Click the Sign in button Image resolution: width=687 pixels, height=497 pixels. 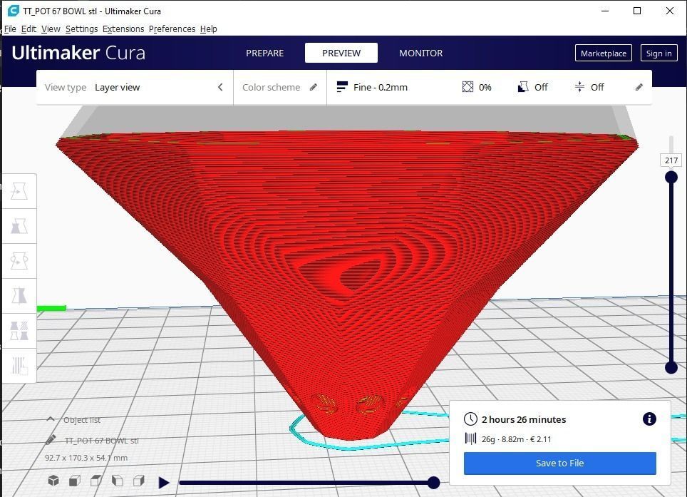(x=658, y=53)
